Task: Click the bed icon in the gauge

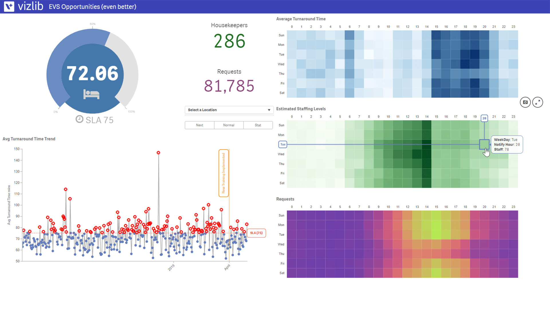Action: 91,94
